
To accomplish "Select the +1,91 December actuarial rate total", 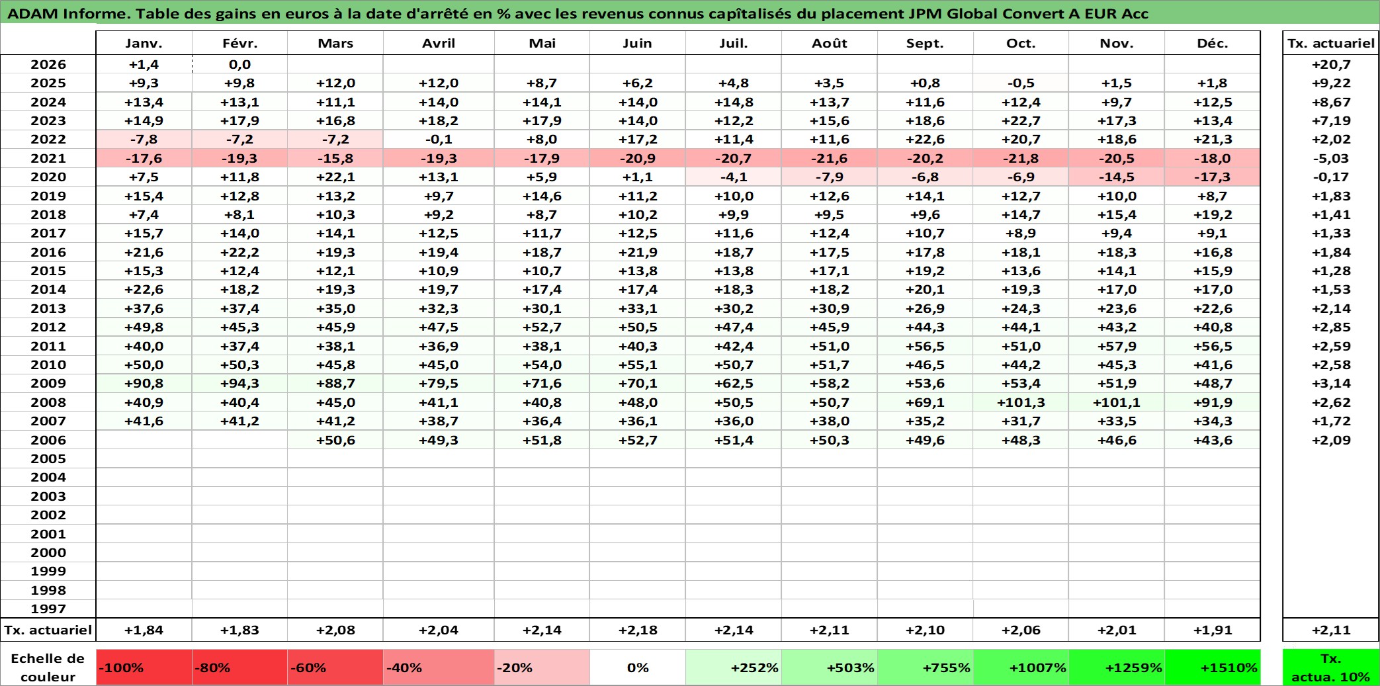I will (1213, 630).
